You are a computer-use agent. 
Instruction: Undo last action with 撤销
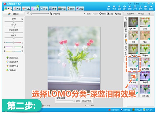[x=87, y=14]
